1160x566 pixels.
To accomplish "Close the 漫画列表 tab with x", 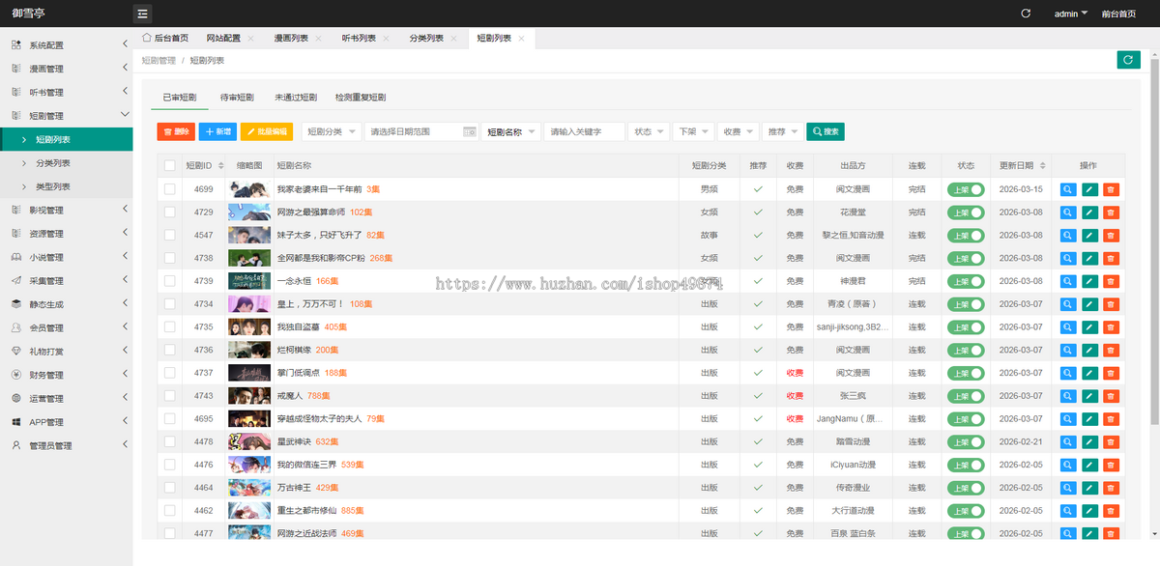I will pyautogui.click(x=318, y=39).
